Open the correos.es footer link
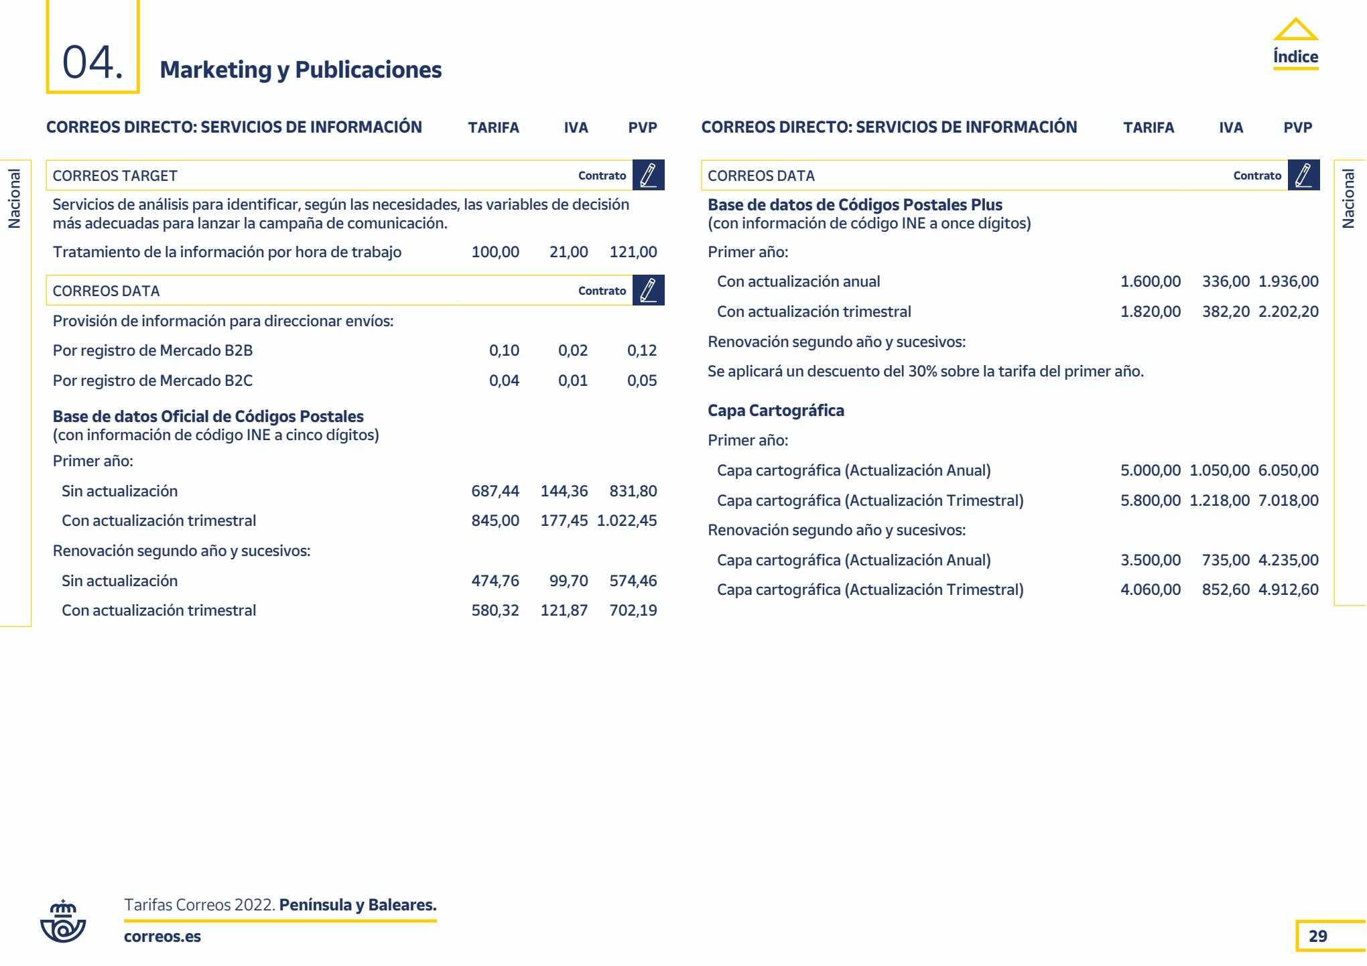This screenshot has width=1367, height=966. (x=162, y=937)
